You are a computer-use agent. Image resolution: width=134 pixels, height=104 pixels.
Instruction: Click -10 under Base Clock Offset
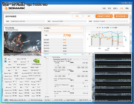tap(60, 67)
